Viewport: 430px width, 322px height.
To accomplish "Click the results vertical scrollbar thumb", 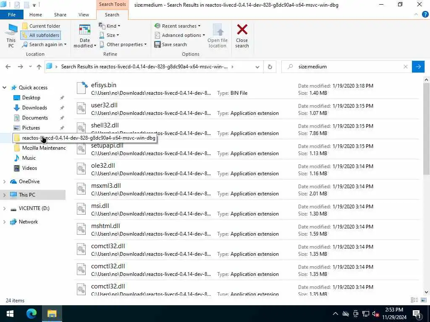I will (426, 129).
